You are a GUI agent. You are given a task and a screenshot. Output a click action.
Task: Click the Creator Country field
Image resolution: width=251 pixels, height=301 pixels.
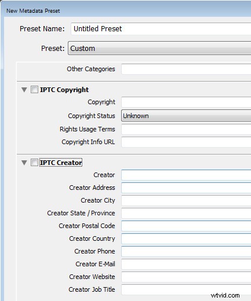(x=186, y=238)
